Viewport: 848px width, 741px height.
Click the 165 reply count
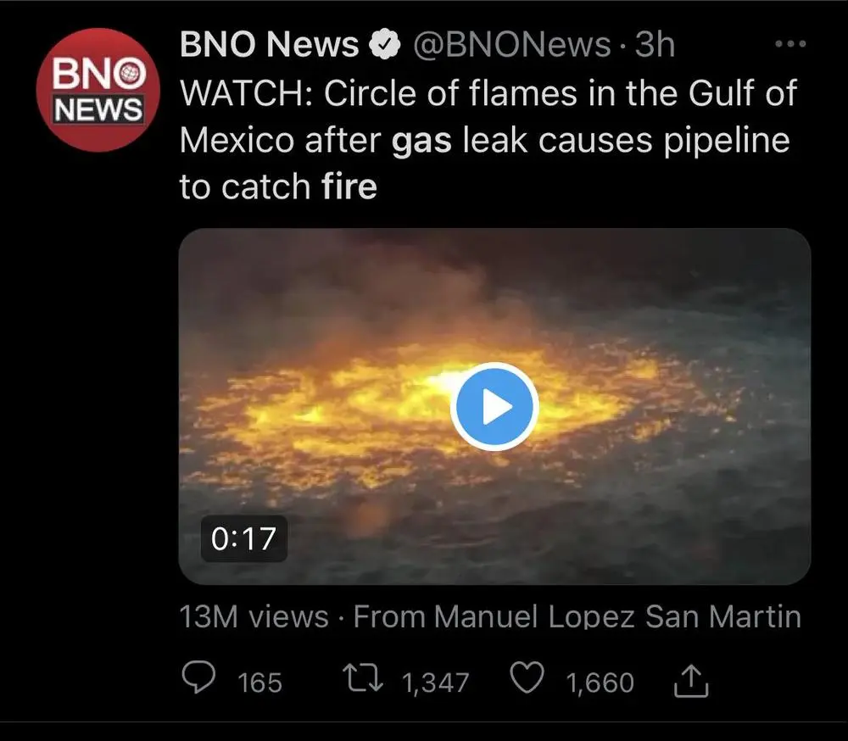257,681
